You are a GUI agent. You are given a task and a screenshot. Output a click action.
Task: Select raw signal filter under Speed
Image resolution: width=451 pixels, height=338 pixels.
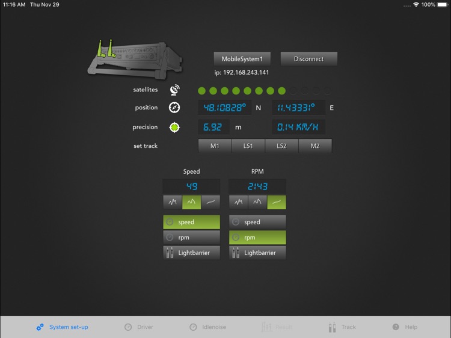173,202
